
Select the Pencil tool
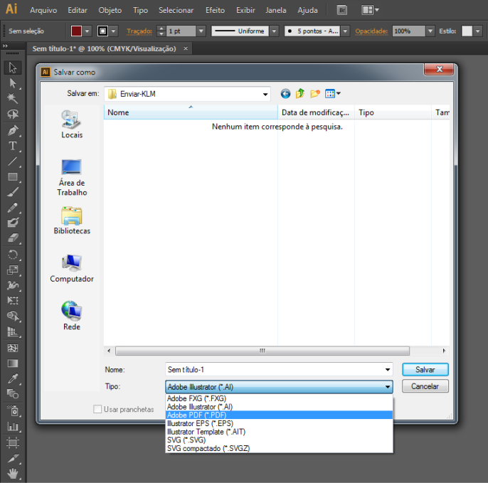(x=13, y=208)
